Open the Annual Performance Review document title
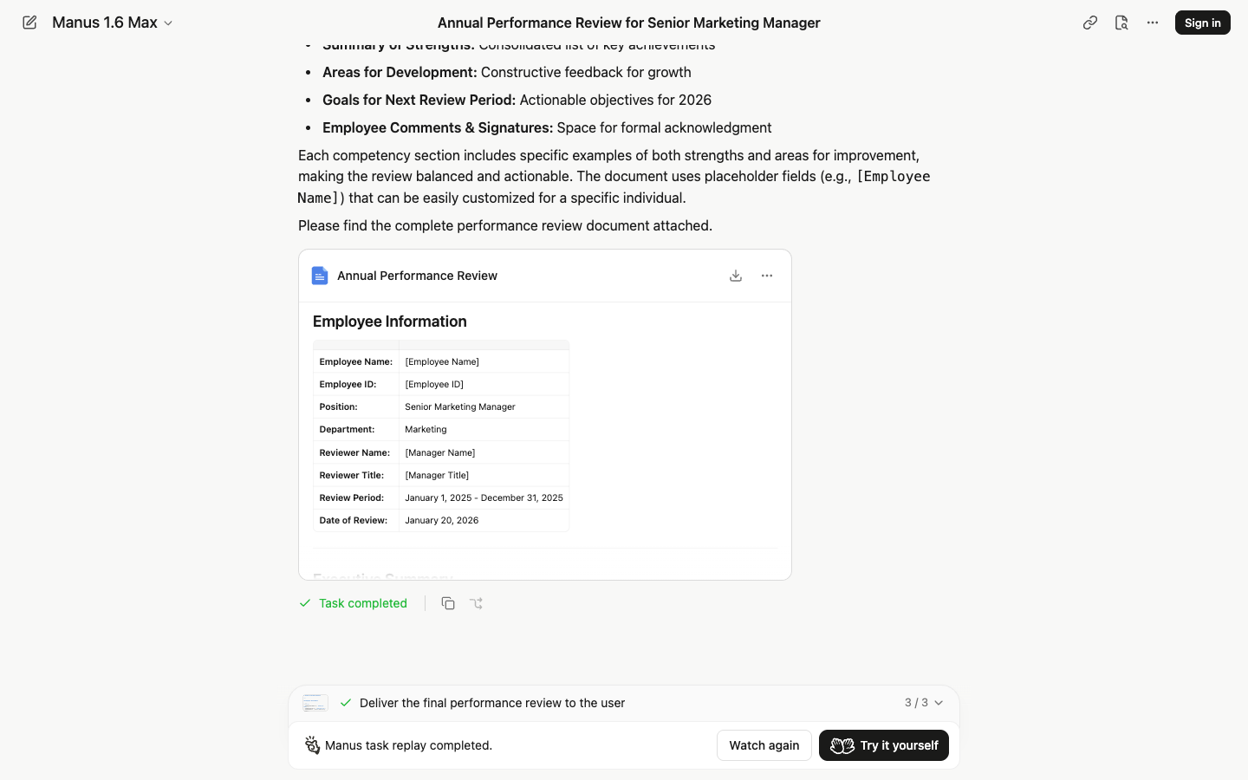Viewport: 1248px width, 780px height. (417, 276)
